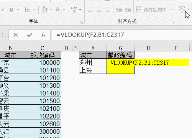
Task: Click the 城市 header in column B
Action: pos(12,55)
